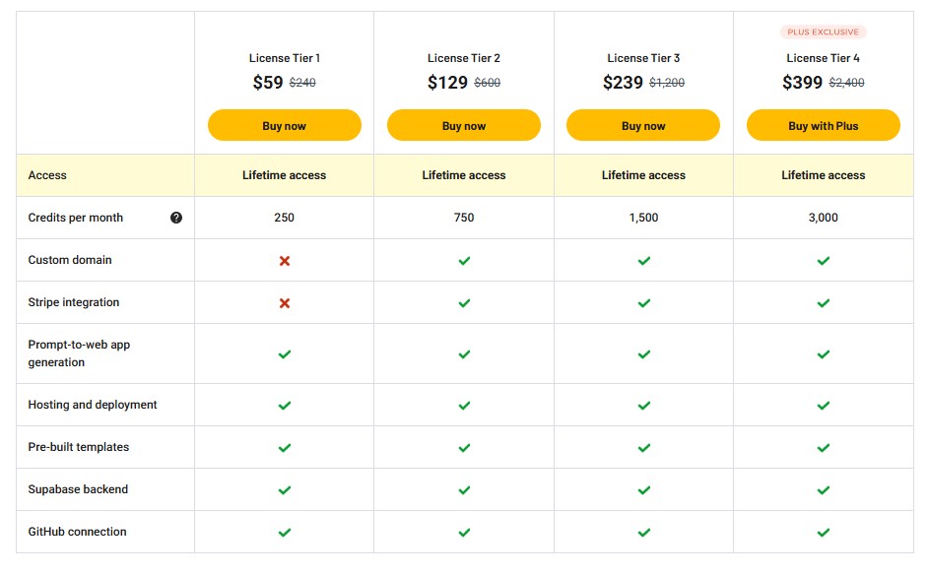Viewport: 928px width, 575px height.
Task: Click Supabase backend checkmark under License Tier 1
Action: 285,489
